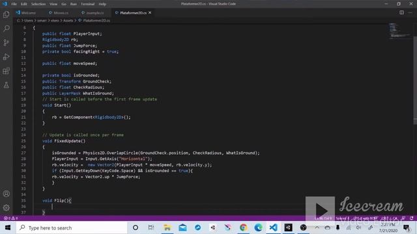417x234 pixels.
Task: Open Cortana circle on the taskbar
Action: (x=136, y=227)
